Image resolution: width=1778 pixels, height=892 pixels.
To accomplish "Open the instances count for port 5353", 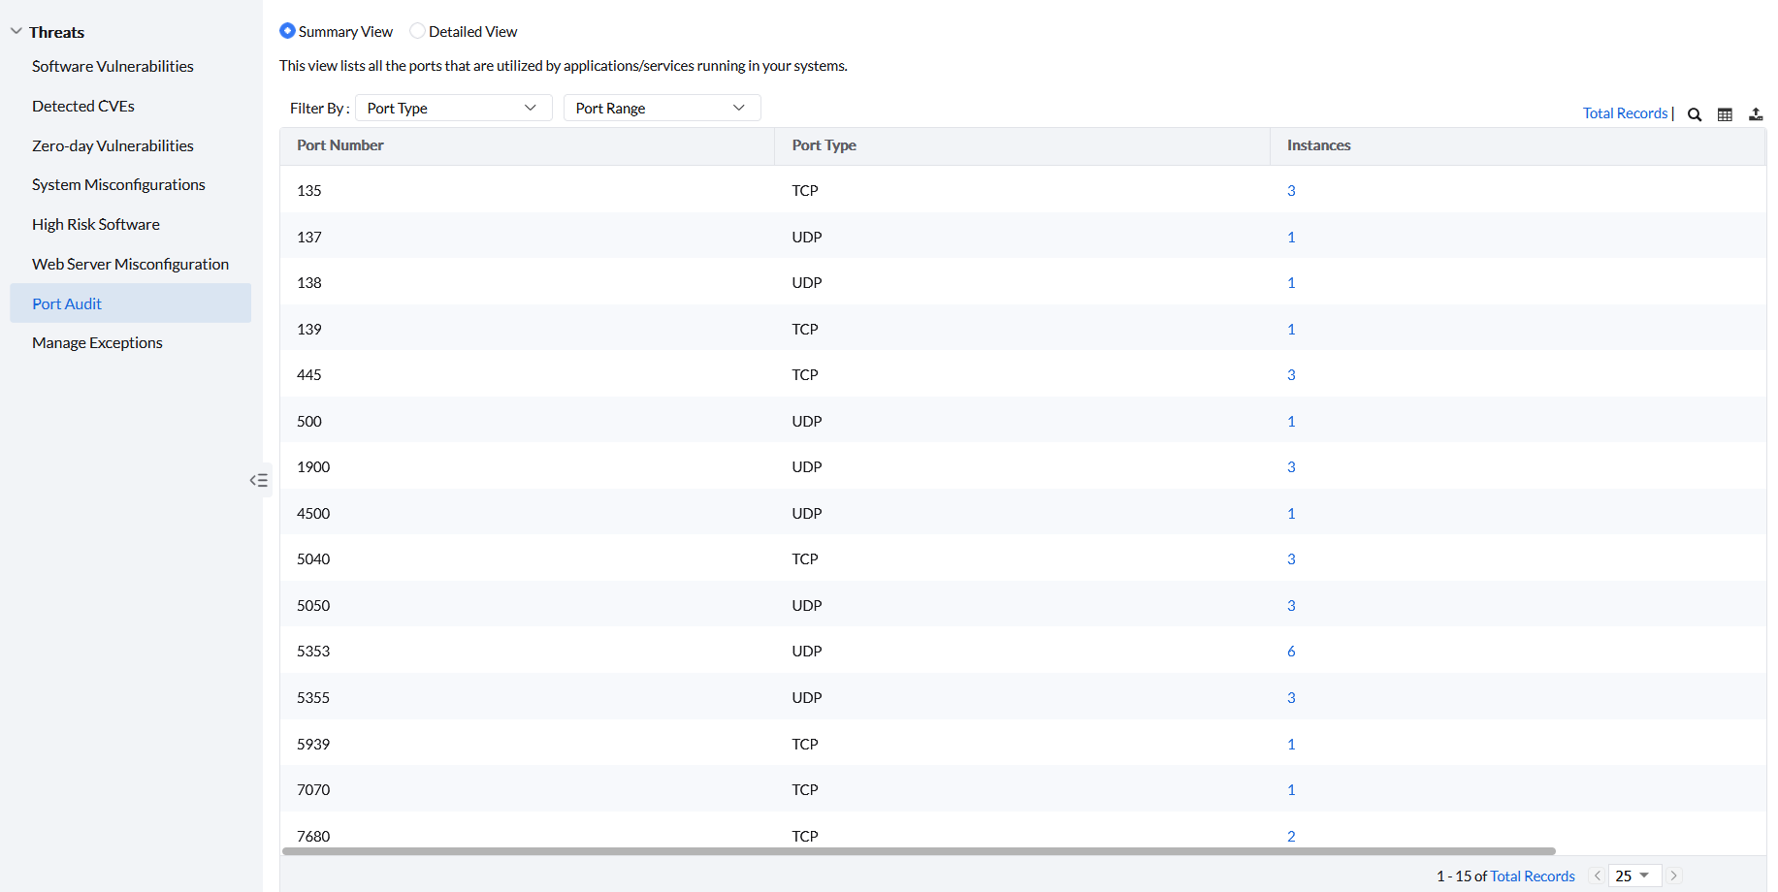I will click(x=1291, y=652).
